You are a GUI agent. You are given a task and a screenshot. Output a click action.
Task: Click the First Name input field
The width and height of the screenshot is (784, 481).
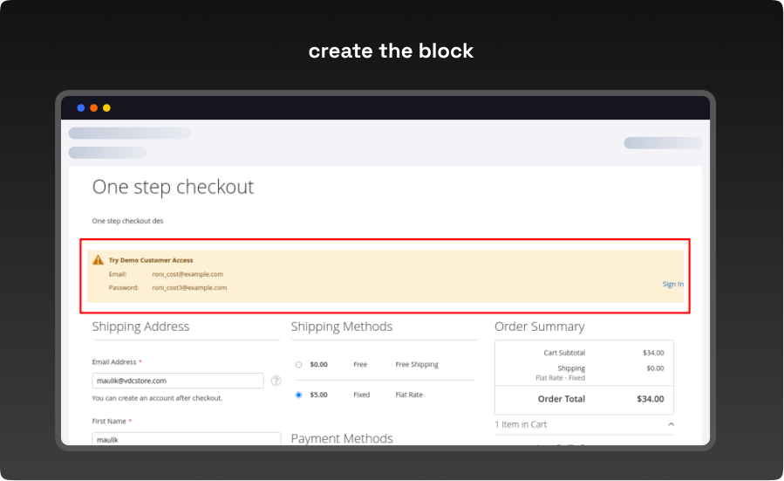[187, 439]
